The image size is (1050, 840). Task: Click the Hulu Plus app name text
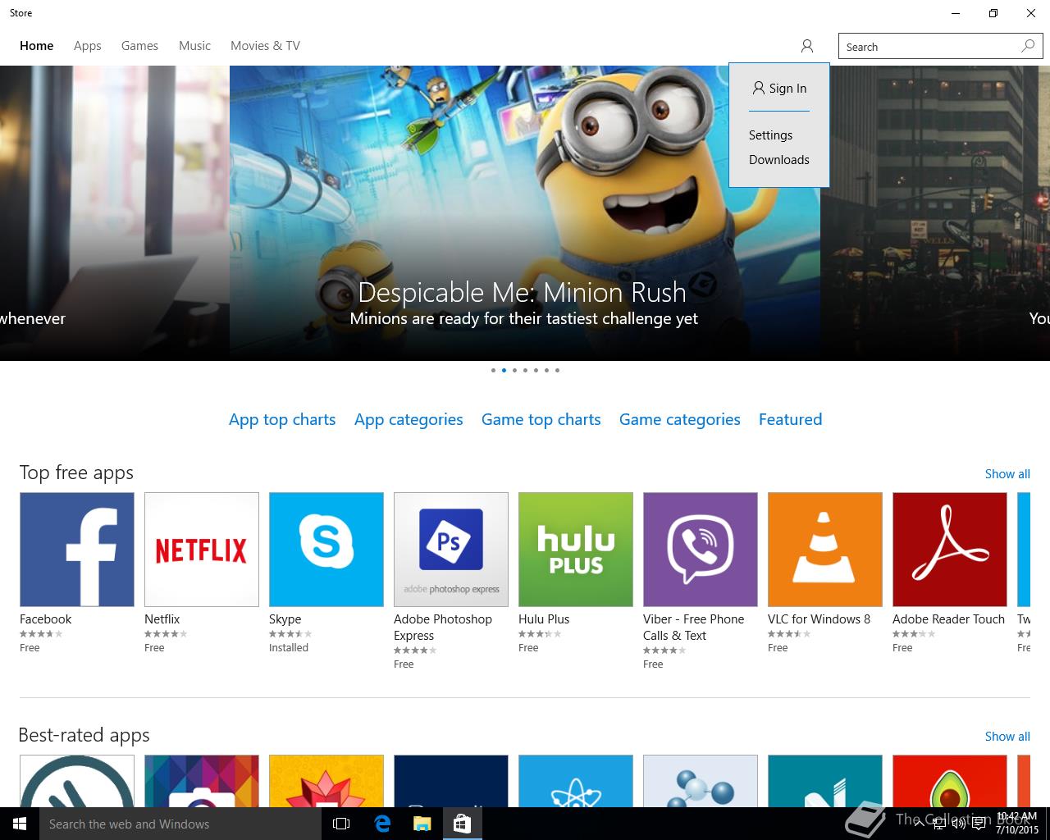(544, 619)
